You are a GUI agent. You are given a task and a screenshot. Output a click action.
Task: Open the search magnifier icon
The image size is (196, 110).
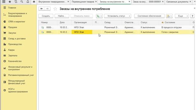[x=22, y=2]
